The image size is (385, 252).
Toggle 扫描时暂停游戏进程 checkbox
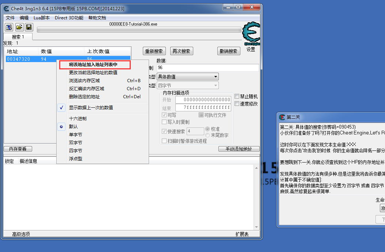[x=164, y=141]
